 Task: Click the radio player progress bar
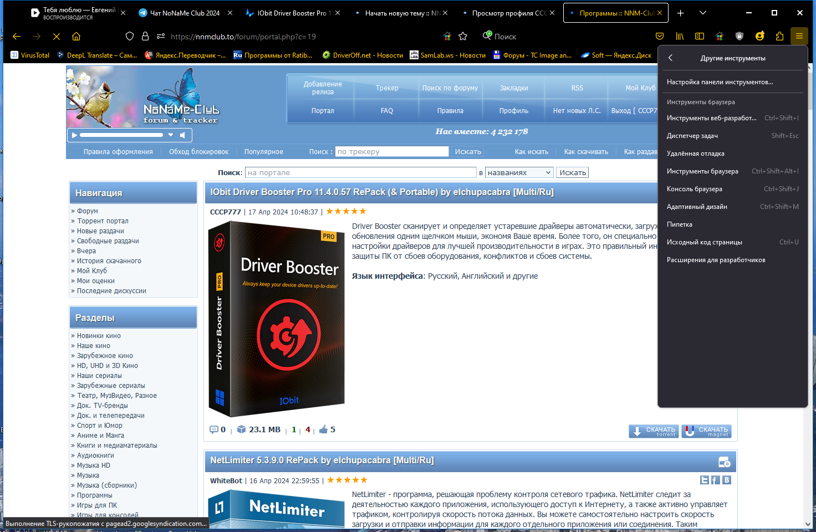point(121,135)
